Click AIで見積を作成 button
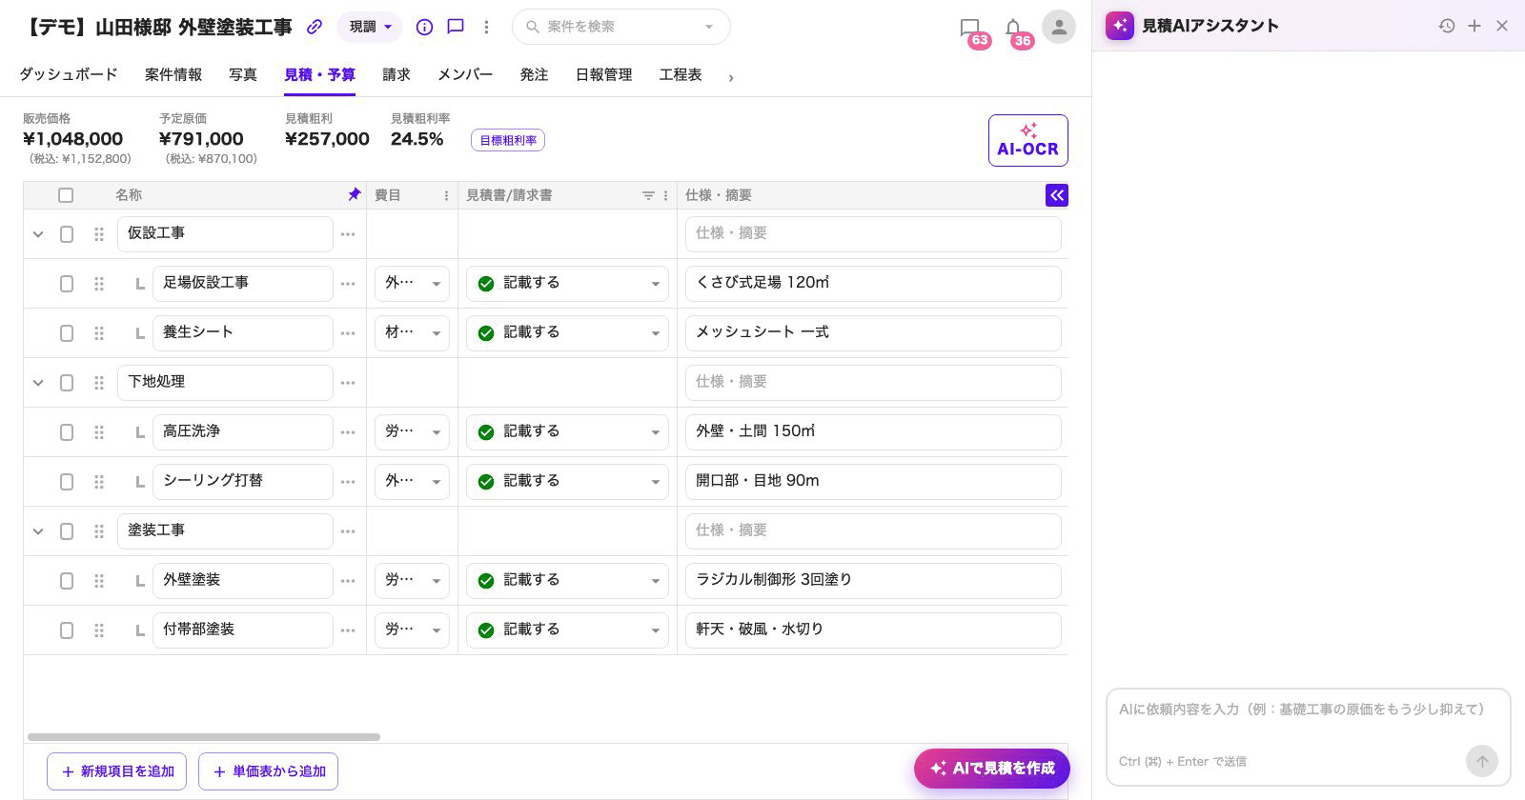1525x800 pixels. click(x=992, y=769)
